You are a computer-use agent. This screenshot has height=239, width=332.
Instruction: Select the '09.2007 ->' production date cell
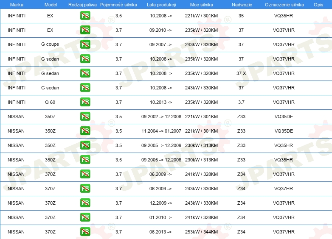pyautogui.click(x=160, y=44)
